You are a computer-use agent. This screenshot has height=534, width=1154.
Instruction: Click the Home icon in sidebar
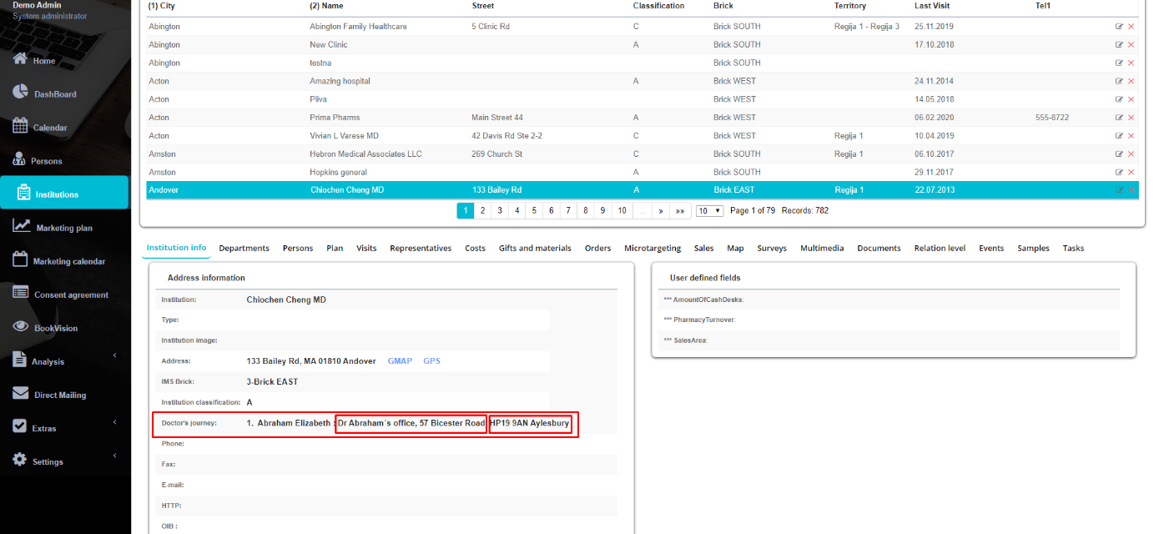[x=20, y=60]
